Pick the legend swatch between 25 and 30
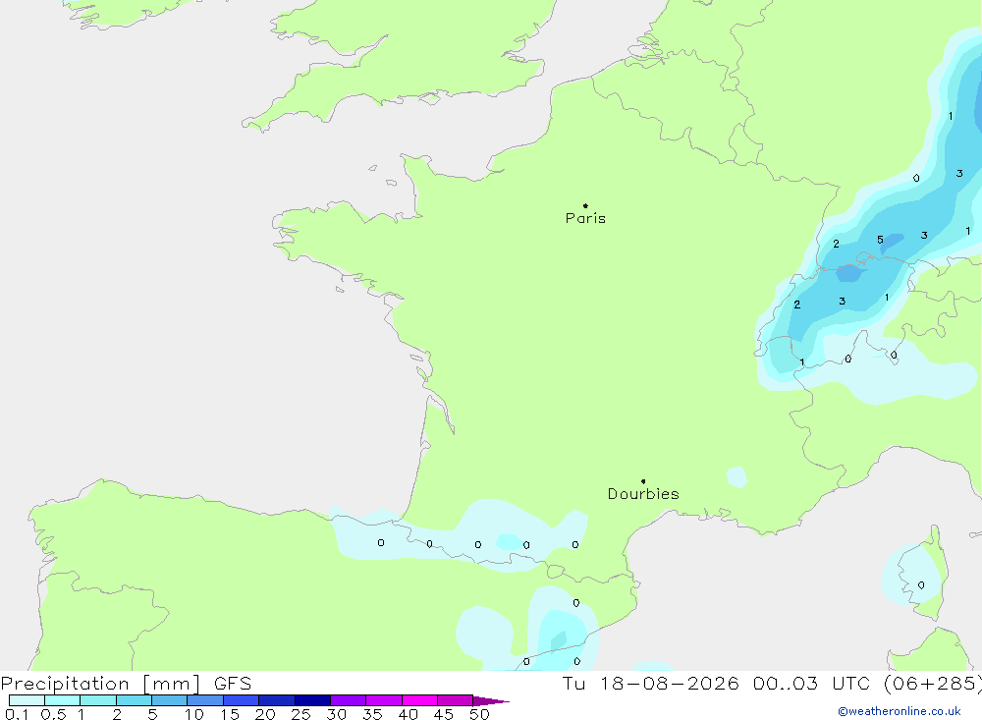 (x=312, y=700)
